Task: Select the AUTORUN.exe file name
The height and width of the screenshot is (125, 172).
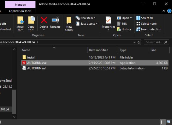Action: pyautogui.click(x=37, y=63)
